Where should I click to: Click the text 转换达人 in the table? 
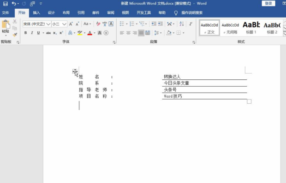pos(172,77)
